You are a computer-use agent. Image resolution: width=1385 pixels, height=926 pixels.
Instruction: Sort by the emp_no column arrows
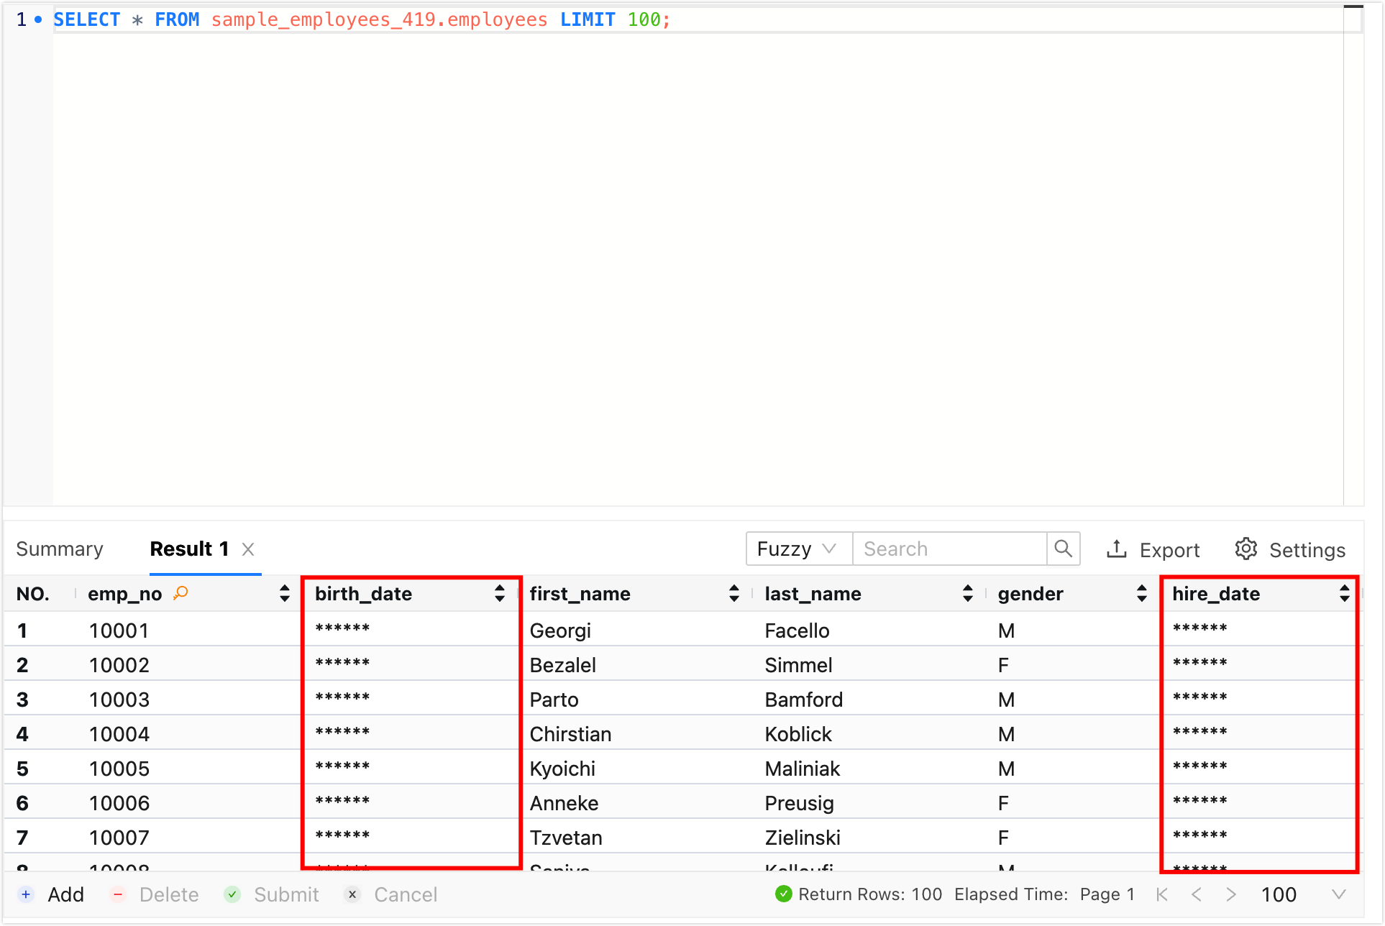click(x=285, y=594)
